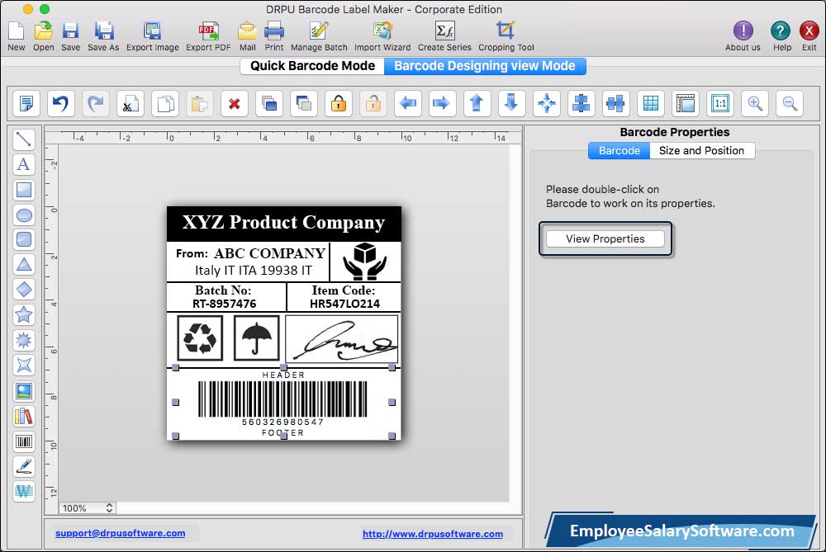Click the Paste clipboard icon

pyautogui.click(x=200, y=103)
